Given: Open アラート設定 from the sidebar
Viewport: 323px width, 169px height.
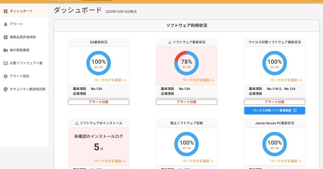Looking at the screenshot, I should 24,76.
